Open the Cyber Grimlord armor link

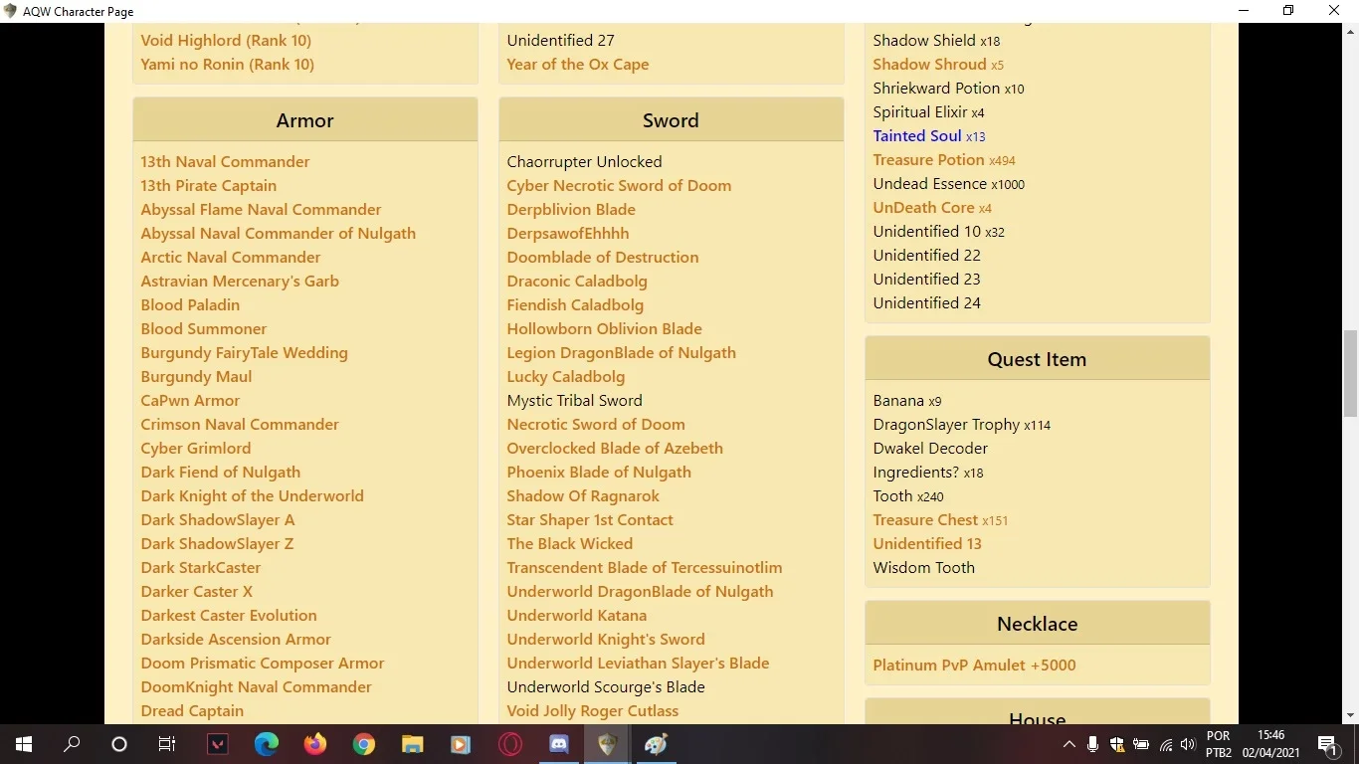(196, 449)
